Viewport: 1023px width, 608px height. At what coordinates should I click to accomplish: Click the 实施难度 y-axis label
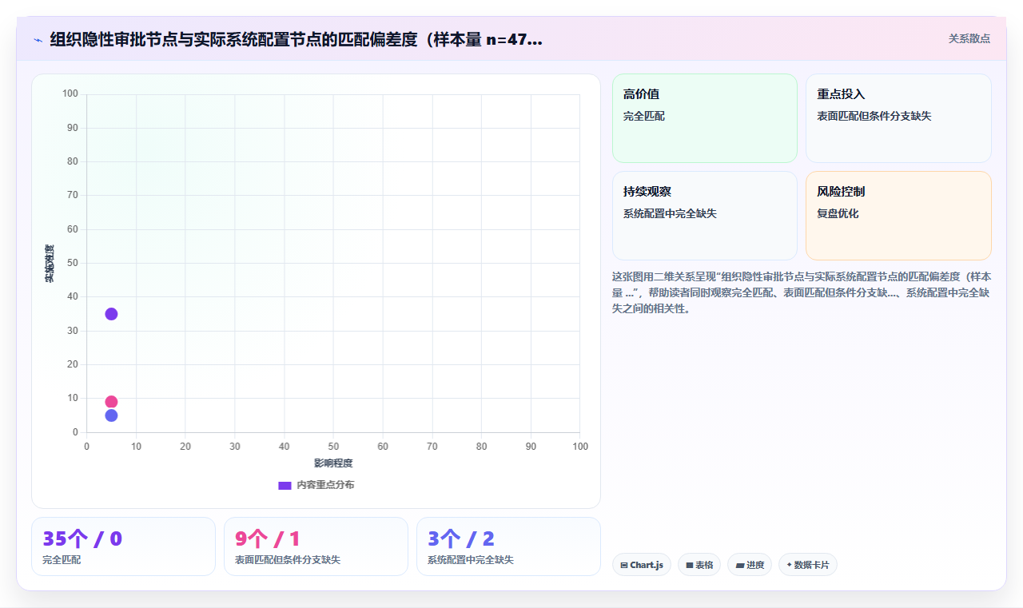click(50, 263)
